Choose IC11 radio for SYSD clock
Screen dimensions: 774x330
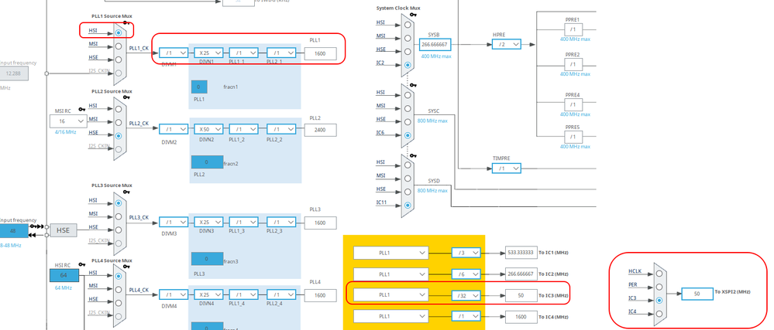pos(408,205)
